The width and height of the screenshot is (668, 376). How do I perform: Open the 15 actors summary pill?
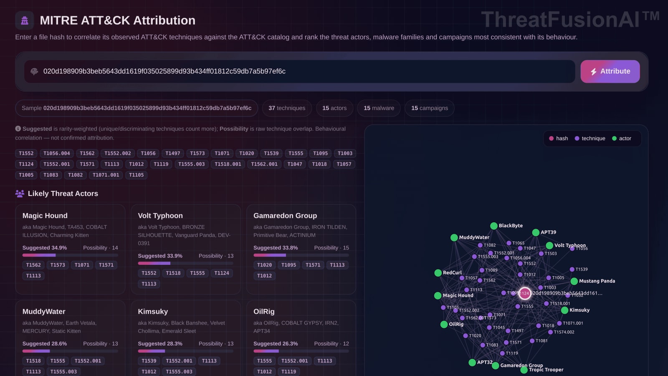334,108
